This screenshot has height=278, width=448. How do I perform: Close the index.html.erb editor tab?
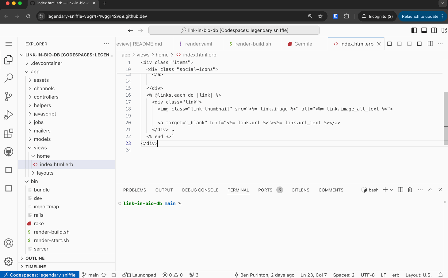[x=379, y=44]
